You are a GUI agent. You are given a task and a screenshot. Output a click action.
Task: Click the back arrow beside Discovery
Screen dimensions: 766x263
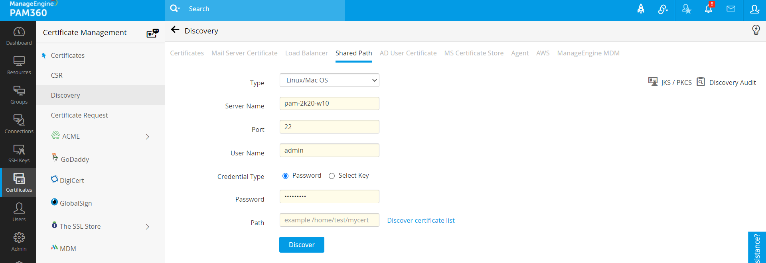click(x=175, y=30)
